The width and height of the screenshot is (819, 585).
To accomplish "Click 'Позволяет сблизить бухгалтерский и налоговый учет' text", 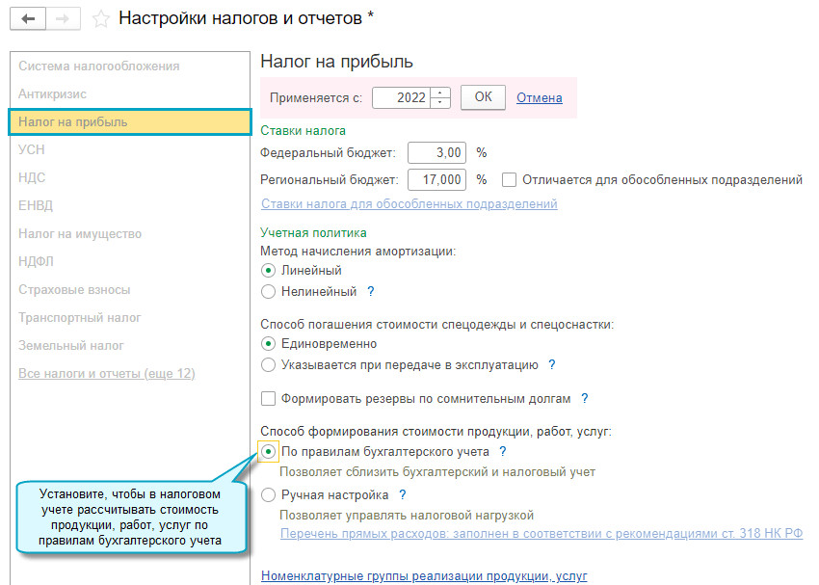I will click(437, 471).
